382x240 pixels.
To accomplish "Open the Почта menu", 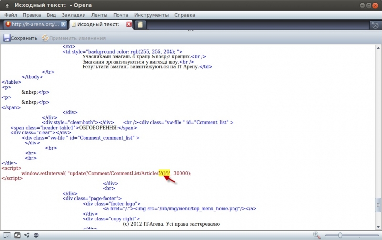I will [121, 15].
